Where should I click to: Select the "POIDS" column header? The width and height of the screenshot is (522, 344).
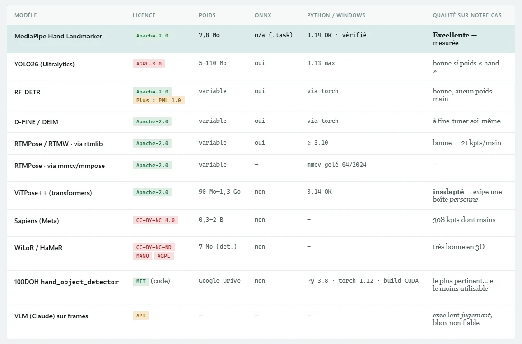(207, 15)
